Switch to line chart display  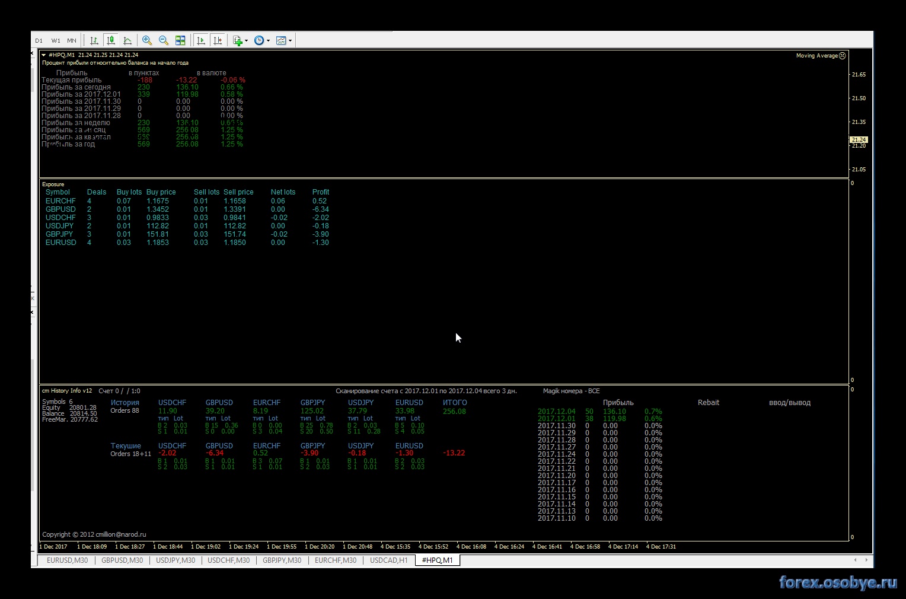click(127, 40)
